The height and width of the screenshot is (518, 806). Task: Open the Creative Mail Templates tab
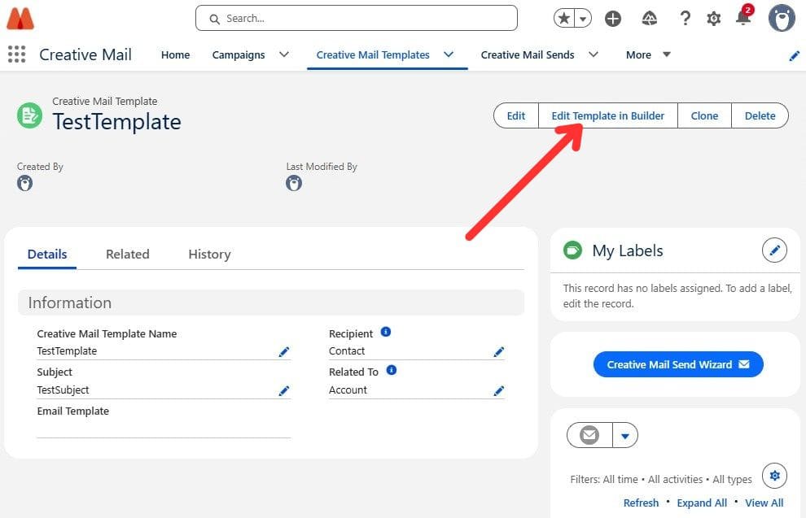[x=373, y=55]
